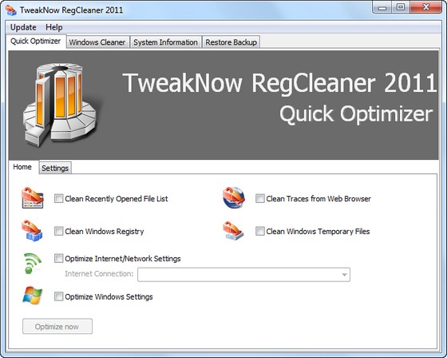Go to the Restore Backup tab

point(231,42)
